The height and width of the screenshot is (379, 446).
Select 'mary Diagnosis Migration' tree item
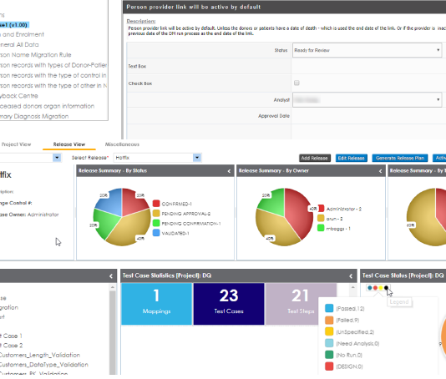coord(34,116)
